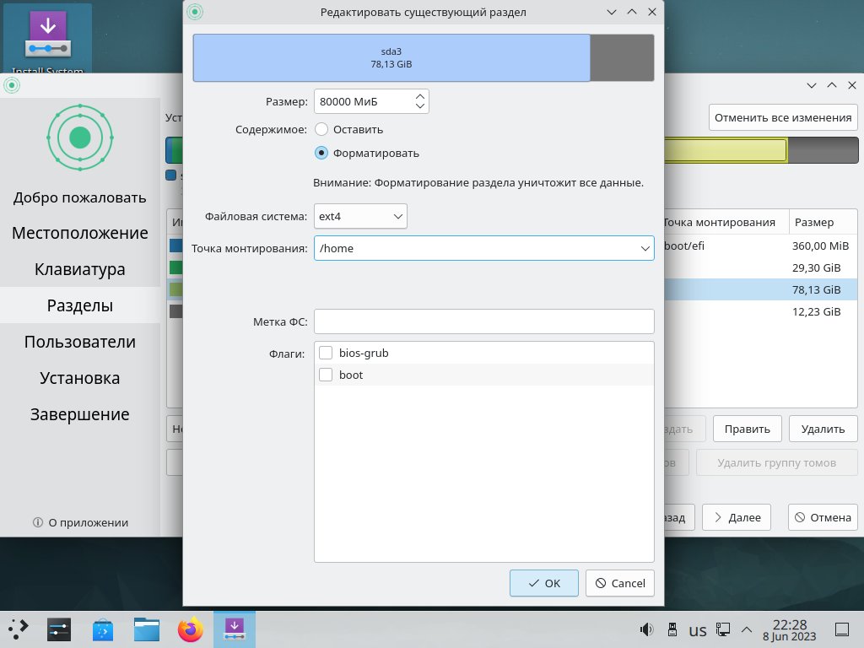Click the large Calamares logo in the sidebar
The height and width of the screenshot is (648, 864).
(80, 138)
